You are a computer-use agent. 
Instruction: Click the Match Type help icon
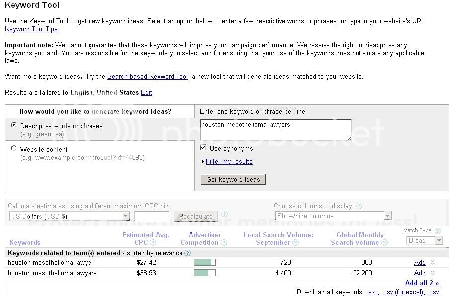point(438,231)
